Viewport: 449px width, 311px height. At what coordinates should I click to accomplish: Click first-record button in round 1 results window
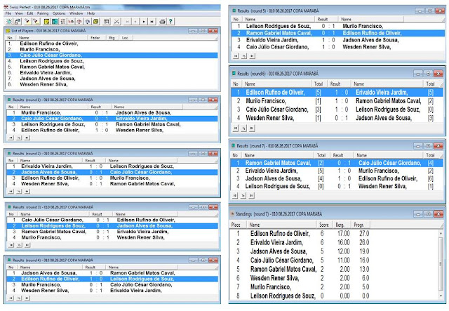(11, 138)
